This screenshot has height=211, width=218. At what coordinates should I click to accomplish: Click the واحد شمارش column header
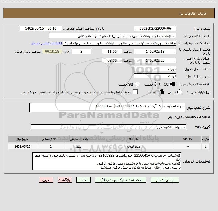tap(79, 139)
